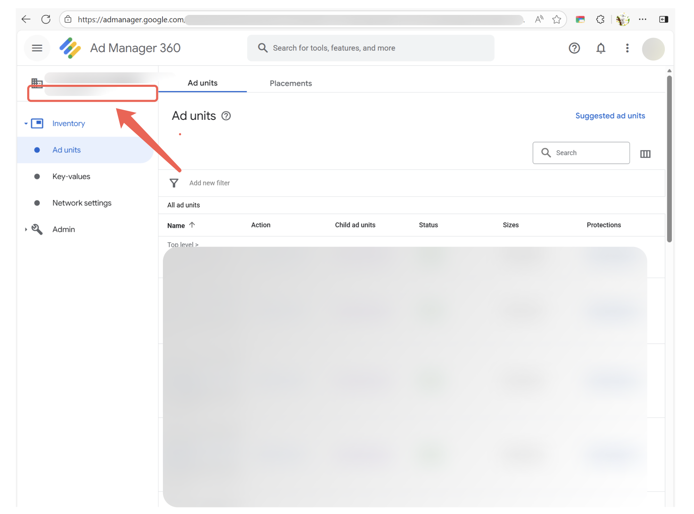Open the three-dot more options menu
This screenshot has height=514, width=694.
627,48
